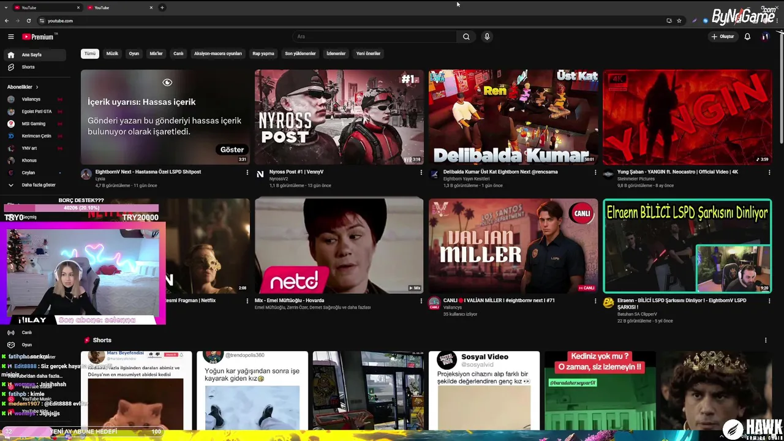
Task: Reveal sensitive content with the eye icon
Action: click(x=167, y=83)
